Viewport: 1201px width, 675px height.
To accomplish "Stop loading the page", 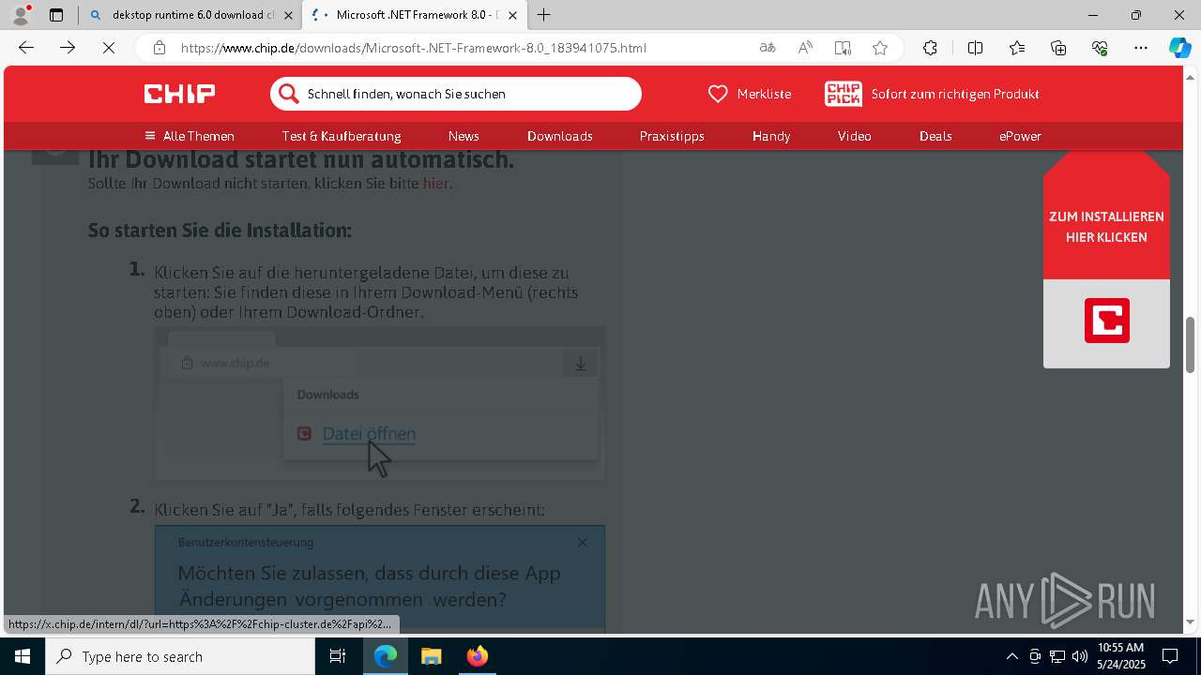I will [x=109, y=48].
